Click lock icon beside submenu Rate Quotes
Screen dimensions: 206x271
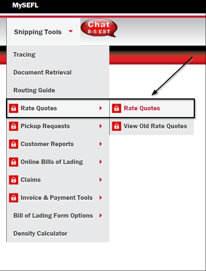116,108
